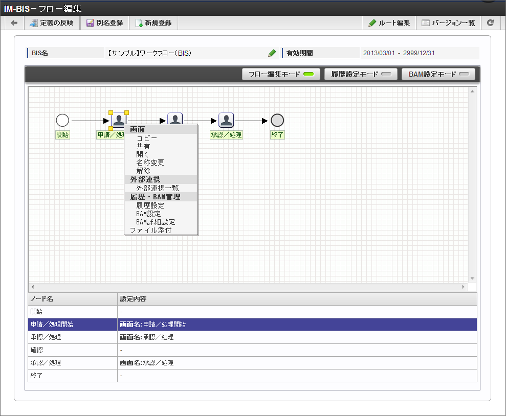Click the ノード名 column header
This screenshot has height=416, width=506.
coord(73,299)
